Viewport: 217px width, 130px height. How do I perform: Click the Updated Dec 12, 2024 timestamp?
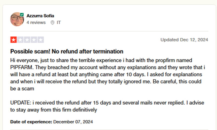(184, 40)
